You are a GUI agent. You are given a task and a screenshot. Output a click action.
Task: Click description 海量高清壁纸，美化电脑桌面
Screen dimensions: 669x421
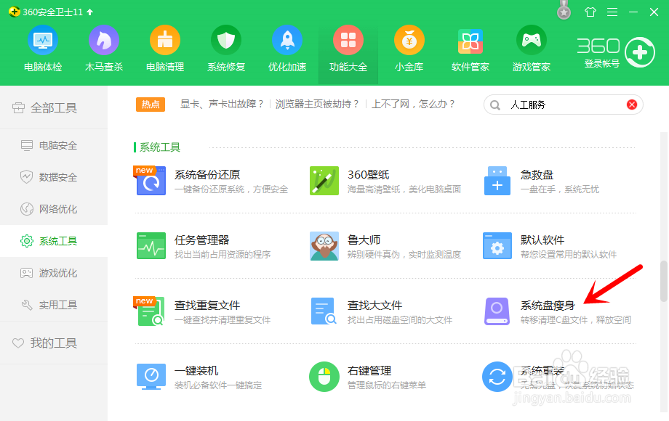click(x=404, y=189)
